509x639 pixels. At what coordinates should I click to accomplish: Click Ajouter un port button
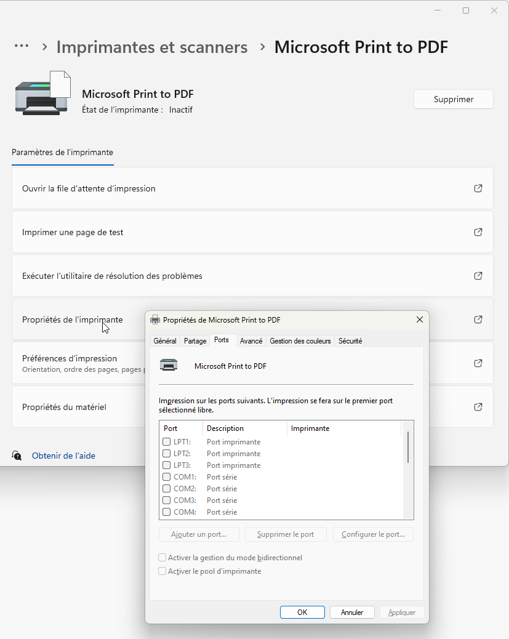(199, 534)
